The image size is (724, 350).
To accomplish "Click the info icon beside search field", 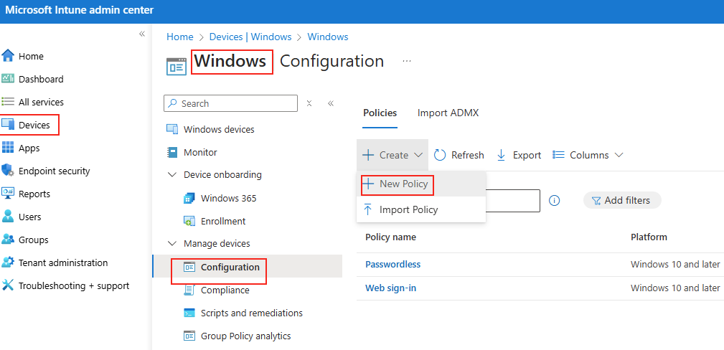I will [x=555, y=200].
